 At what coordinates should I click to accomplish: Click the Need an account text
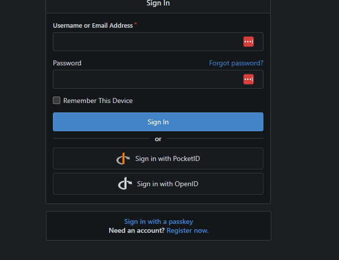(136, 231)
